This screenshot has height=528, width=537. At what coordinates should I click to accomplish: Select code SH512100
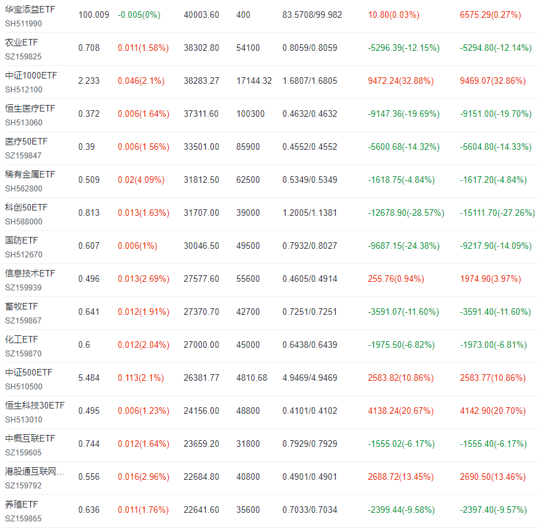click(24, 89)
